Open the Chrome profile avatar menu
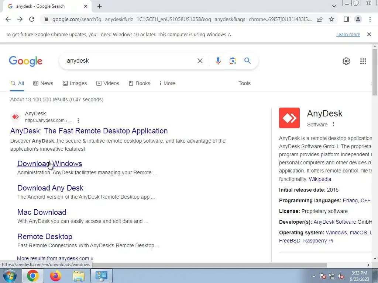This screenshot has width=378, height=283. click(358, 19)
